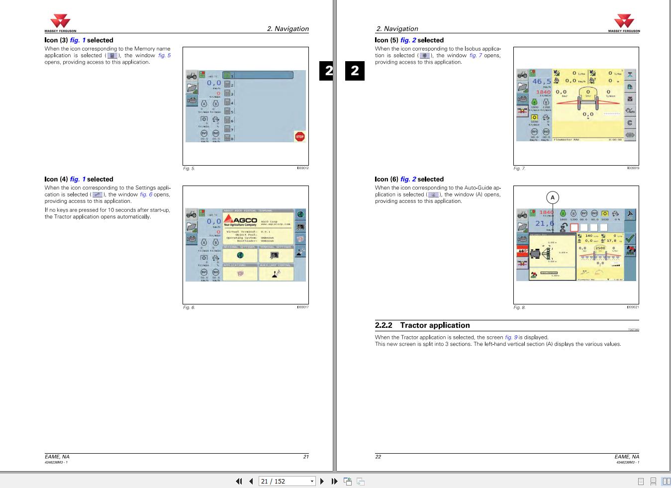
Task: Open fig. 1 link in Icon (4) heading
Action: (x=78, y=179)
